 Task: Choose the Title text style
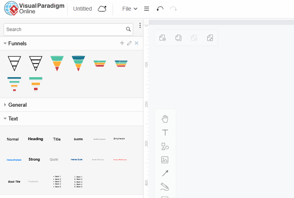(57, 139)
